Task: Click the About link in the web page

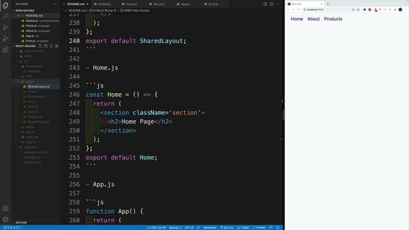Action: coord(313,19)
